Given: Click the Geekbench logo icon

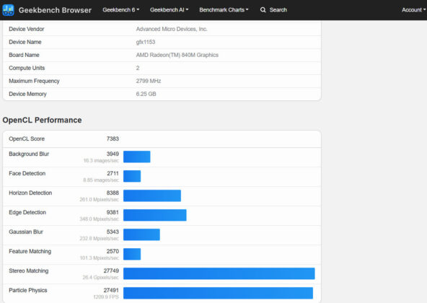Looking at the screenshot, I should 8,10.
